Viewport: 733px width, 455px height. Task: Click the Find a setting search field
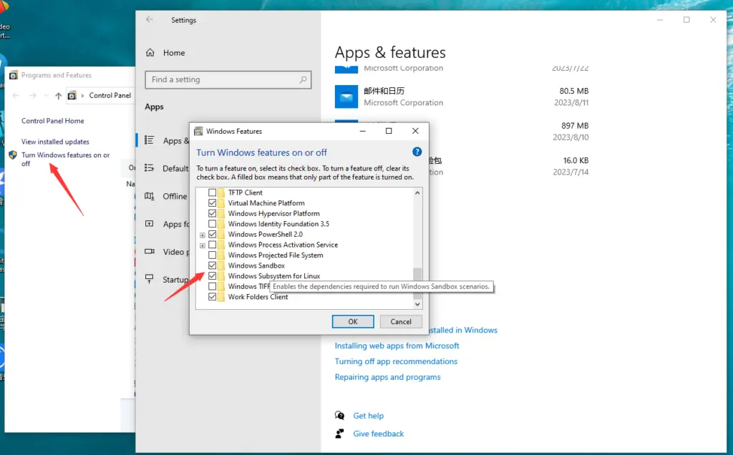228,79
